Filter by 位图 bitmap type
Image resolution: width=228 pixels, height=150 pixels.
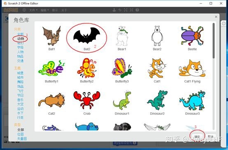coord(20,134)
